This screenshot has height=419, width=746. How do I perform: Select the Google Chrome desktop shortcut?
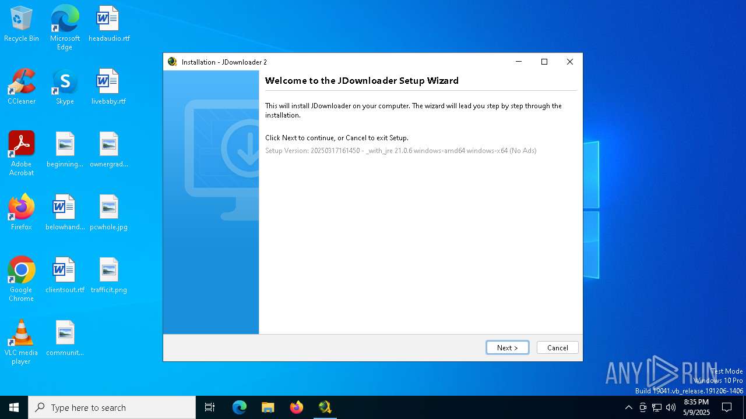22,279
